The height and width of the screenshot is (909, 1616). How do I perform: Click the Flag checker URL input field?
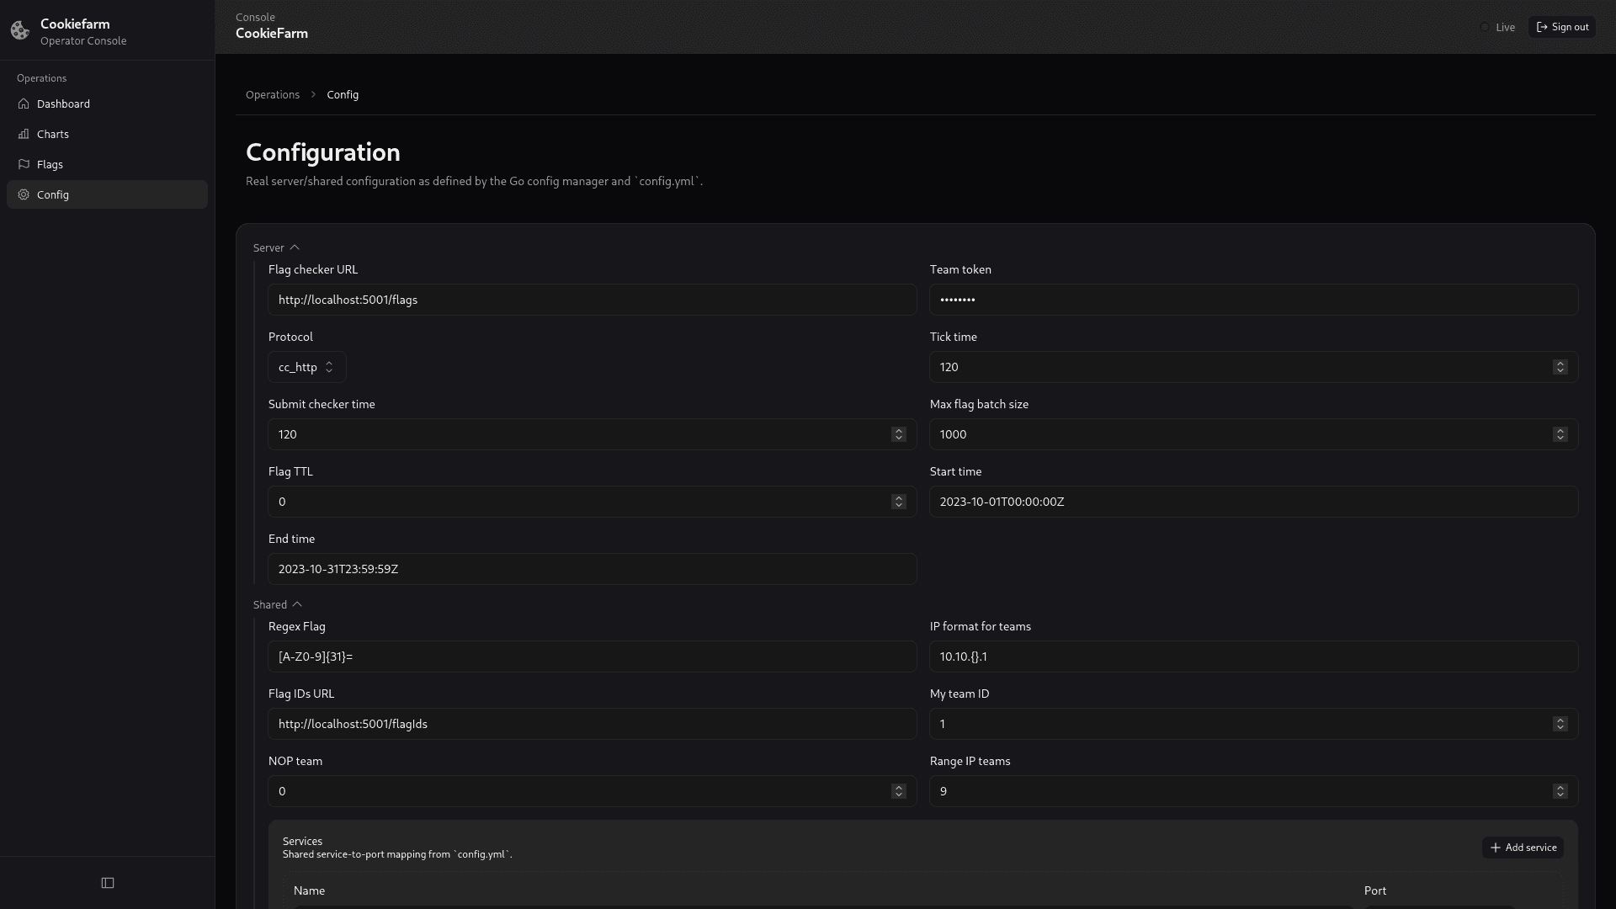pyautogui.click(x=592, y=300)
